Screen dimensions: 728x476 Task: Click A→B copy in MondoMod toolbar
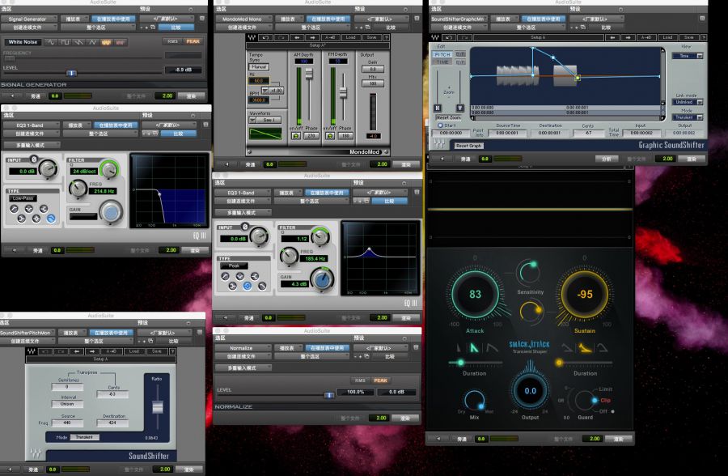click(330, 37)
